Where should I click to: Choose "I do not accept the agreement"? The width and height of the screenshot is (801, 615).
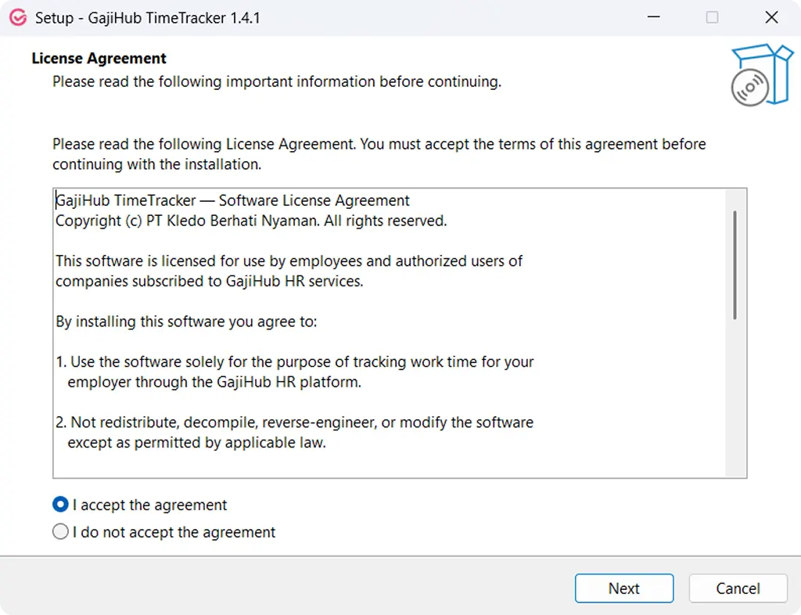pyautogui.click(x=60, y=532)
